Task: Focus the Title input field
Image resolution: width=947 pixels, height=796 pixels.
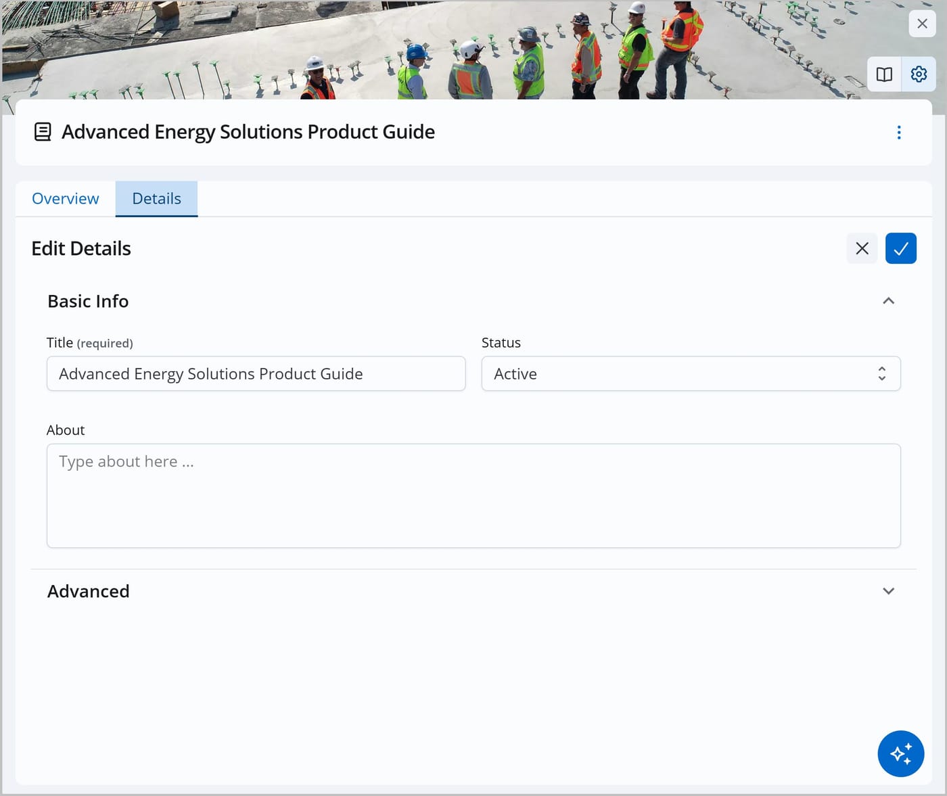Action: 256,374
